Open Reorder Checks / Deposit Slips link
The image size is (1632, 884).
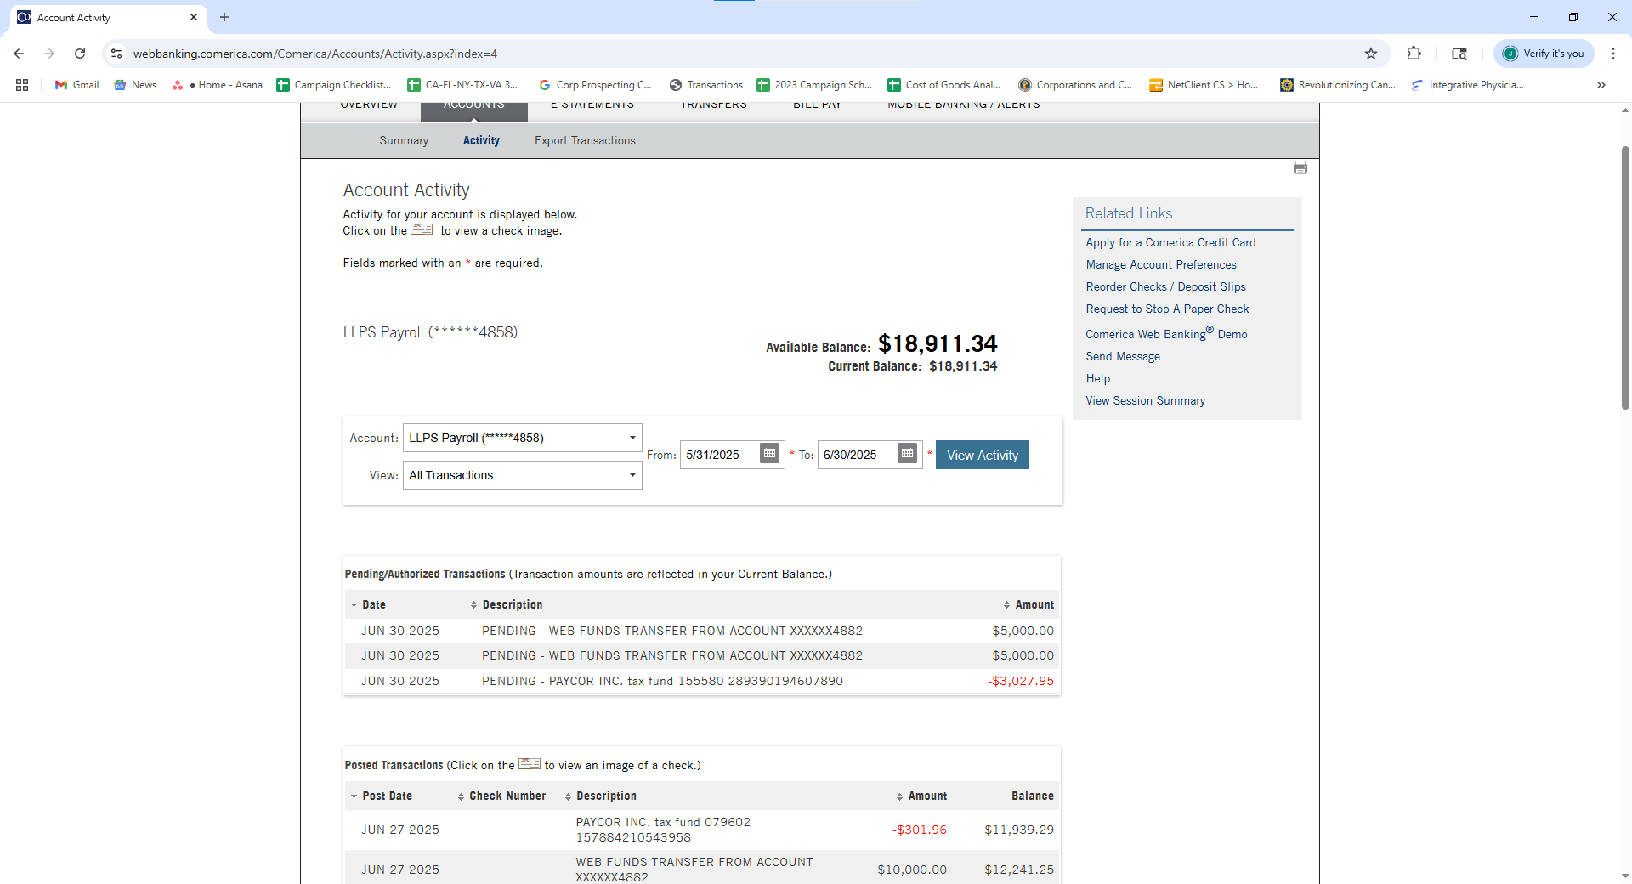[1165, 287]
